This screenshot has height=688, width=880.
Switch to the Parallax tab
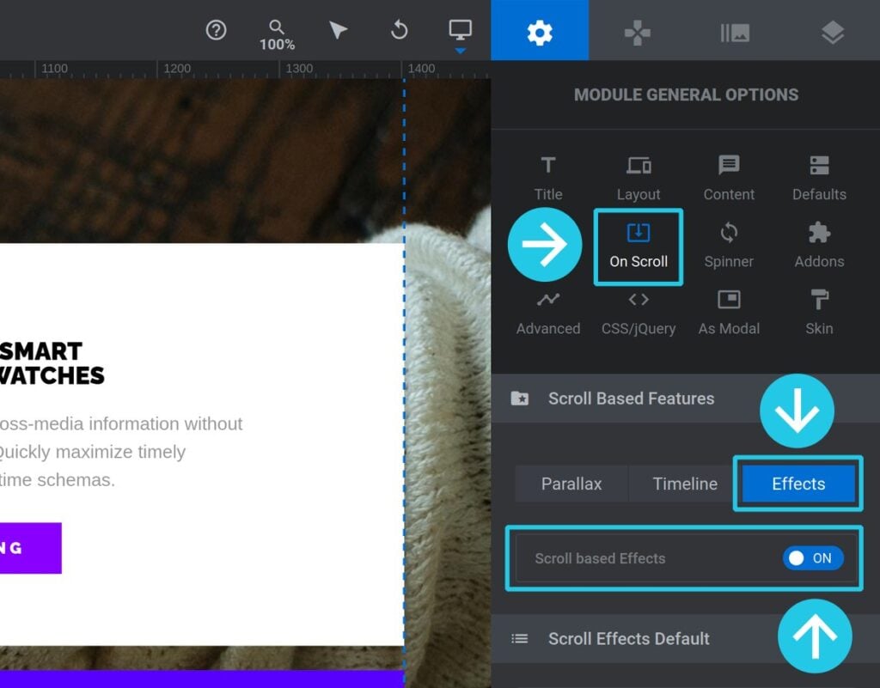tap(571, 484)
